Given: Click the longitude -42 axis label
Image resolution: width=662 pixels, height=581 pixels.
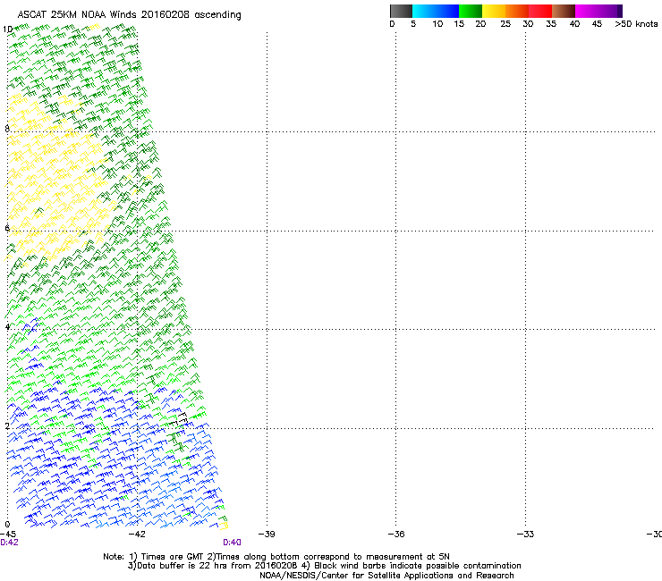Looking at the screenshot, I should coord(137,535).
